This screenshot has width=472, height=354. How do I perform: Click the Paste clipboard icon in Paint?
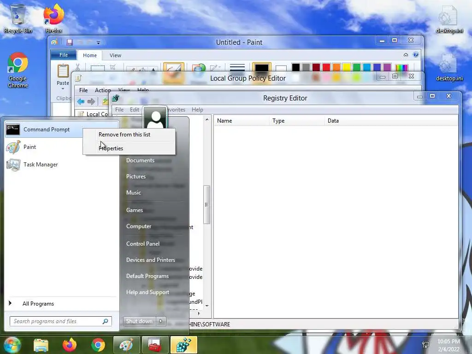63,71
